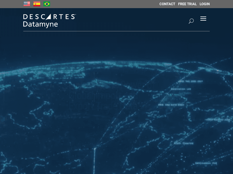Click the 'Cleared' status label on globe
Viewport: 233px width, 174px height.
click(x=187, y=143)
